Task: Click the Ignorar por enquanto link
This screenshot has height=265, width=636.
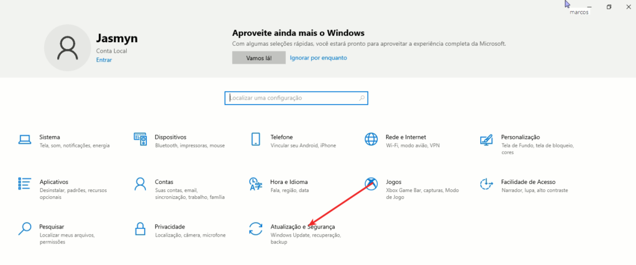Action: pyautogui.click(x=319, y=58)
